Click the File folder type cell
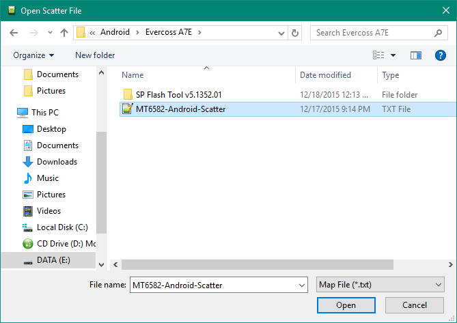Screen dimensions: 457x323 tap(400, 95)
